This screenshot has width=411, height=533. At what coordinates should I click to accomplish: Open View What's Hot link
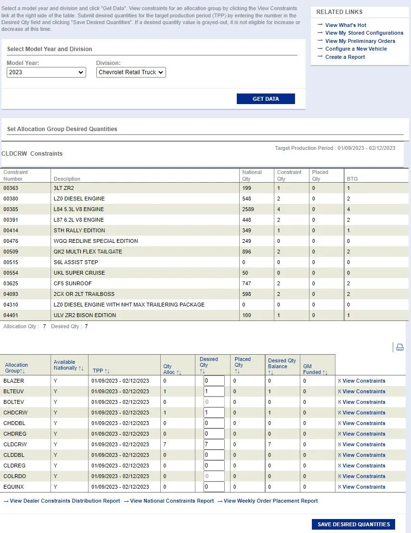pyautogui.click(x=346, y=25)
